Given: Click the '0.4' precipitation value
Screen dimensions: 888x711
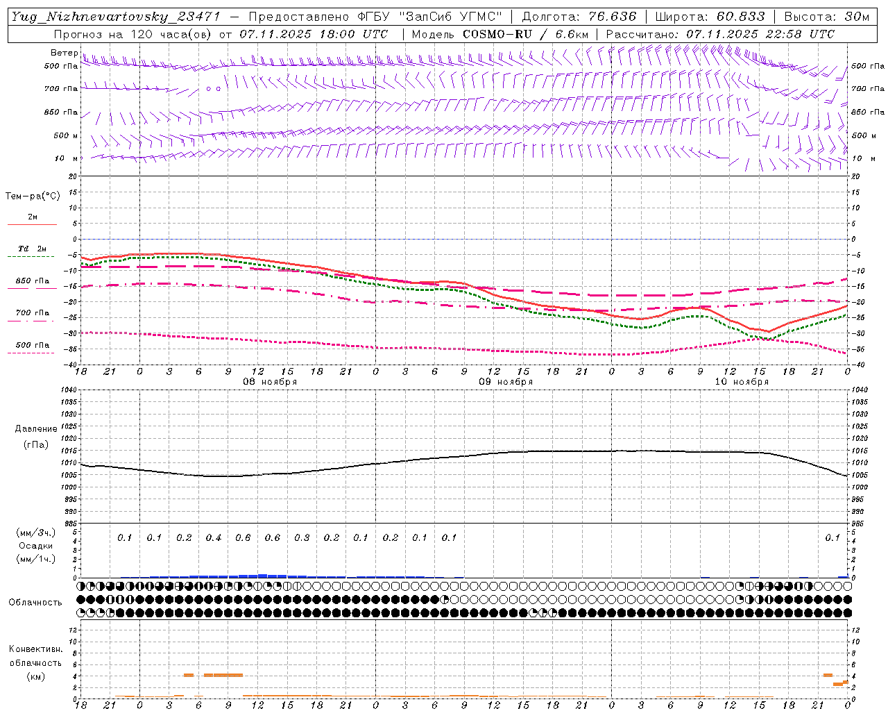Looking at the screenshot, I should (214, 537).
